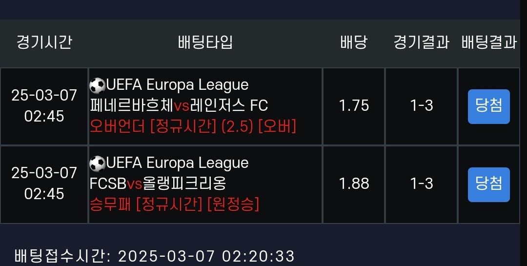Image resolution: width=527 pixels, height=266 pixels.
Task: Click the soccer ball icon in the FCSB row
Action: 98,163
